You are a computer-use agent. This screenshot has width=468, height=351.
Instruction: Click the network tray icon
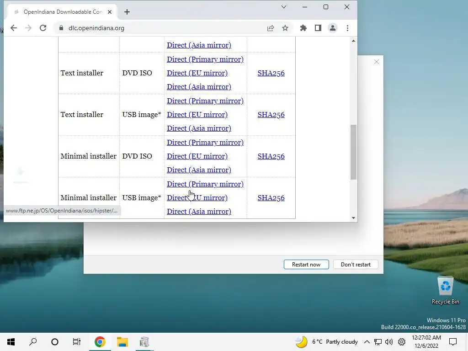click(x=378, y=342)
